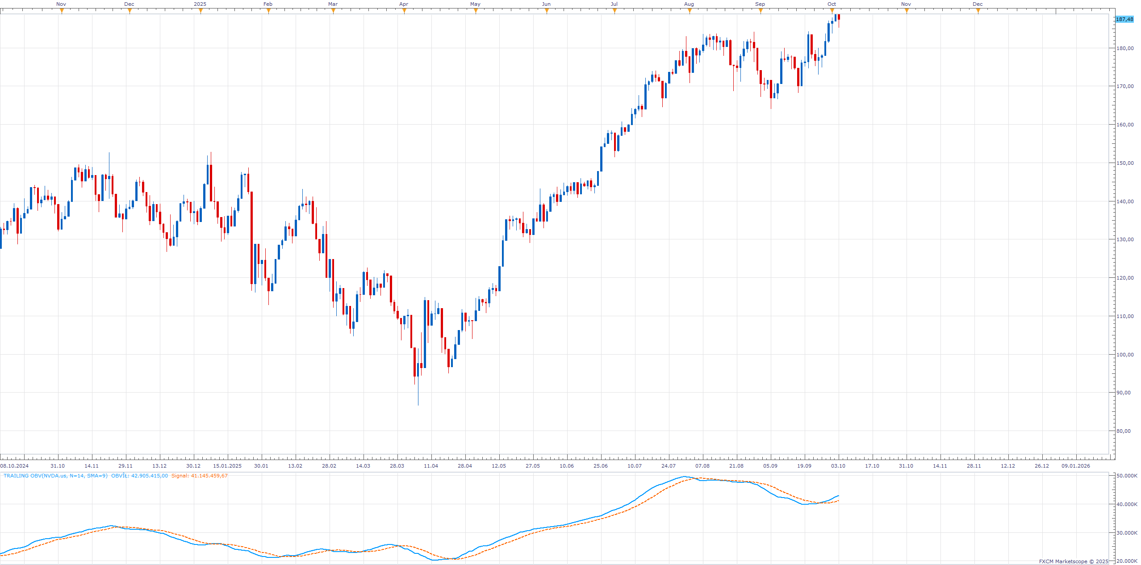Click the 14.03 date label
Image resolution: width=1141 pixels, height=565 pixels.
coord(363,466)
